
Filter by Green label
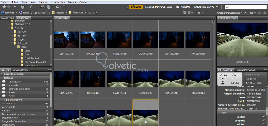(25, 92)
